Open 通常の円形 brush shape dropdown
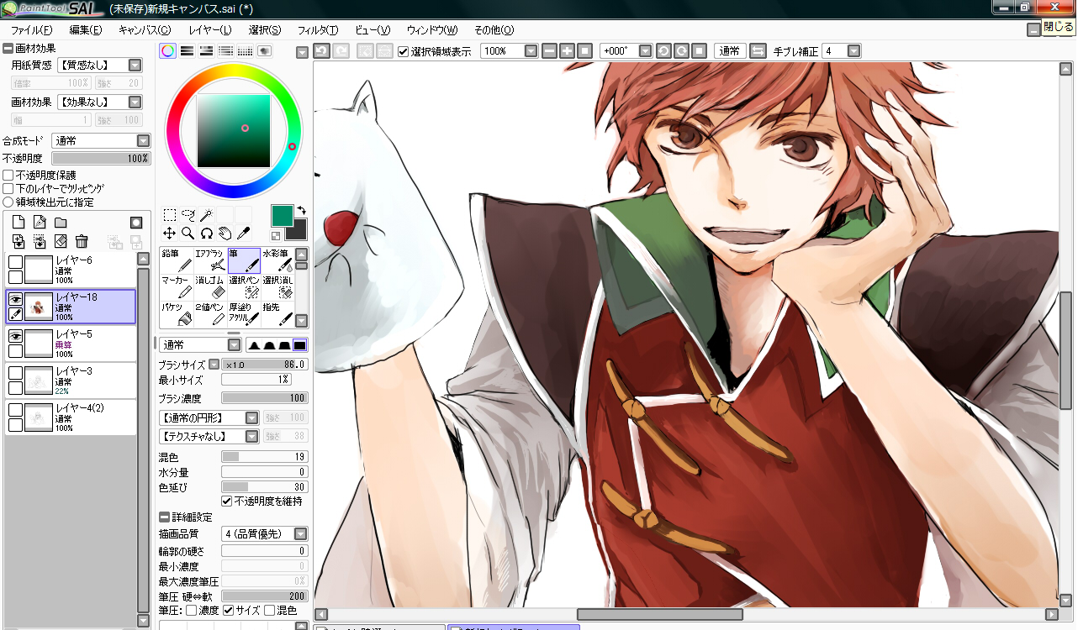1078x630 pixels. [x=209, y=417]
